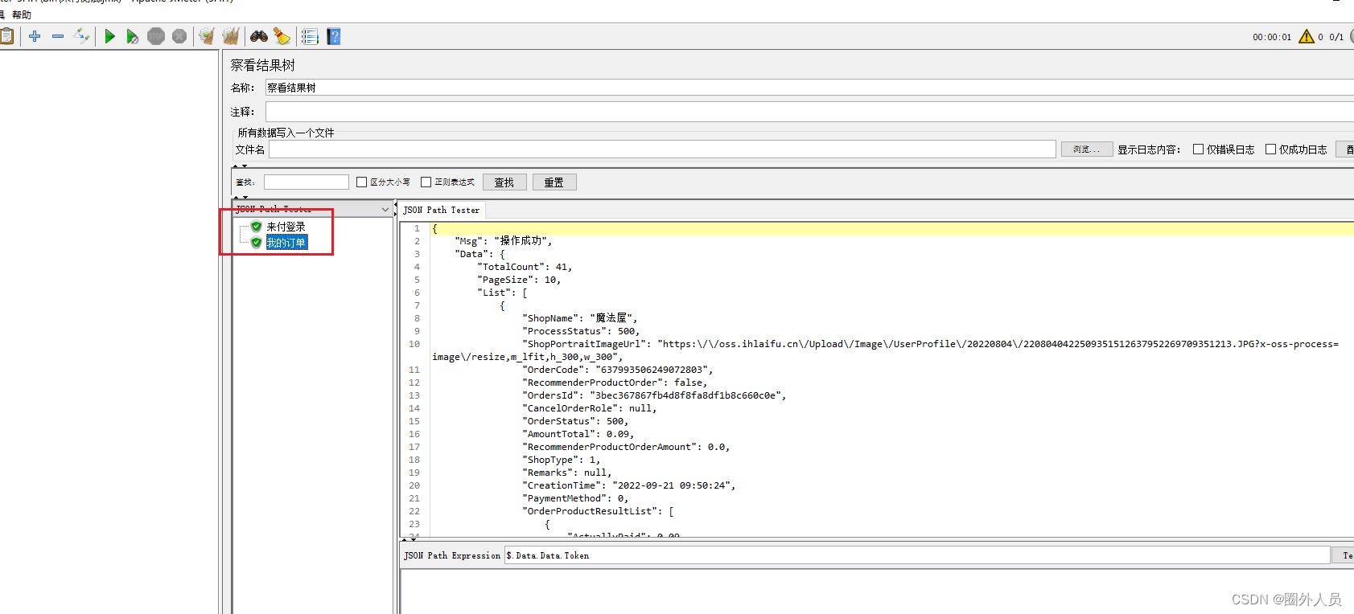Start the test with green play icon
The image size is (1354, 614).
(x=110, y=36)
